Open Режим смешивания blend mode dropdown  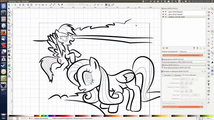pos(192,52)
